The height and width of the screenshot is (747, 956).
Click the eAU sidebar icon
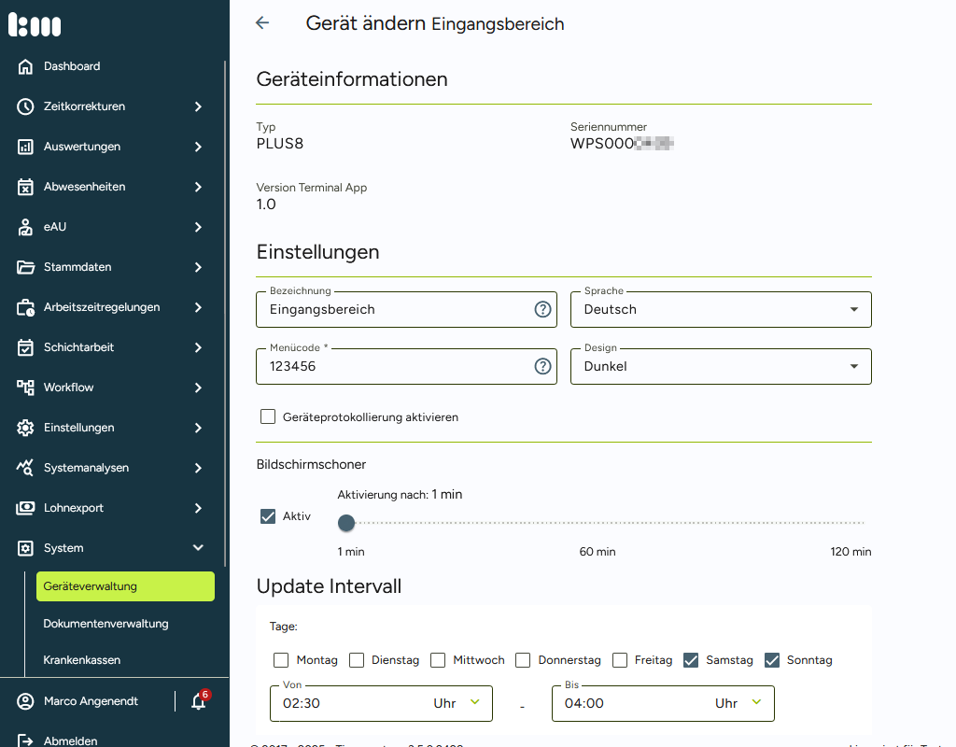25,227
